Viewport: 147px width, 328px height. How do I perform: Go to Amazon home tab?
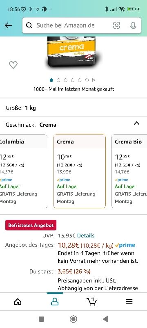(18, 301)
